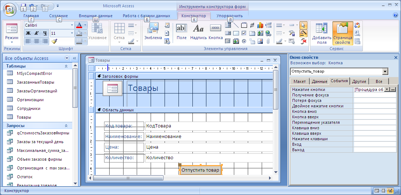The width and height of the screenshot is (401, 195).
Task: Click the red X icon in controls group
Action: point(303,41)
